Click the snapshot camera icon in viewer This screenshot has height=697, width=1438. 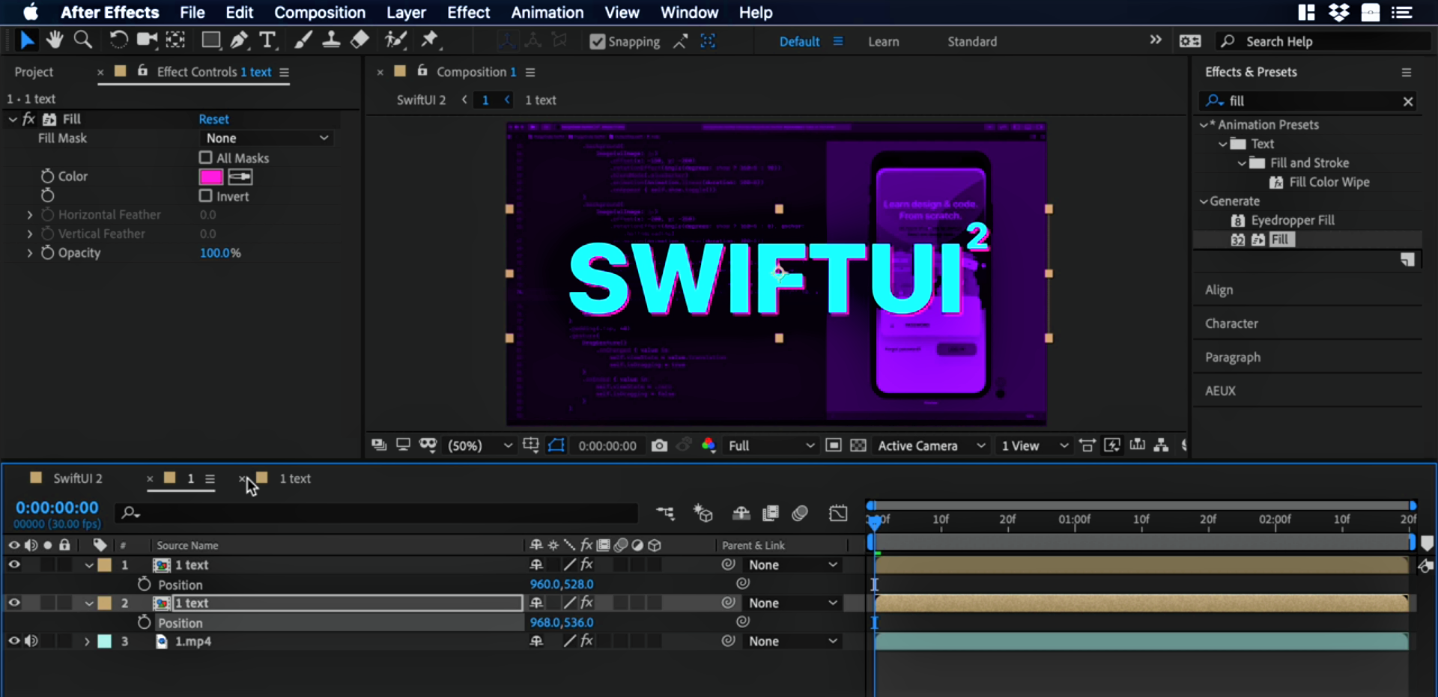(x=659, y=445)
